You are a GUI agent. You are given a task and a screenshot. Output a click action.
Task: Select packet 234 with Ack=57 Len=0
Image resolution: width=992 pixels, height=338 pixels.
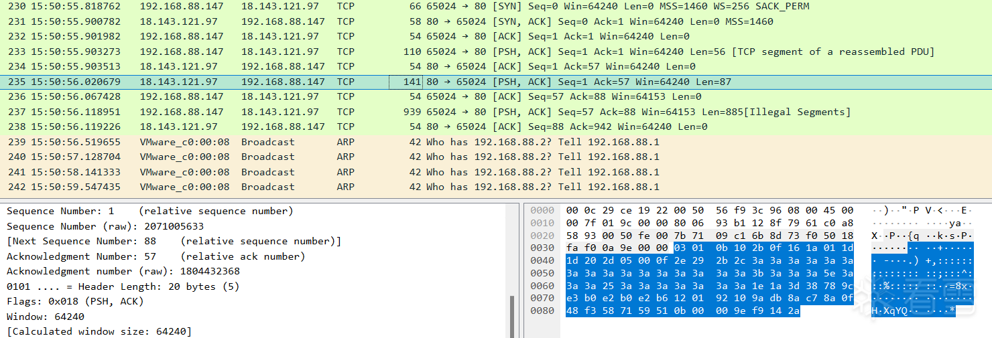[x=496, y=66]
